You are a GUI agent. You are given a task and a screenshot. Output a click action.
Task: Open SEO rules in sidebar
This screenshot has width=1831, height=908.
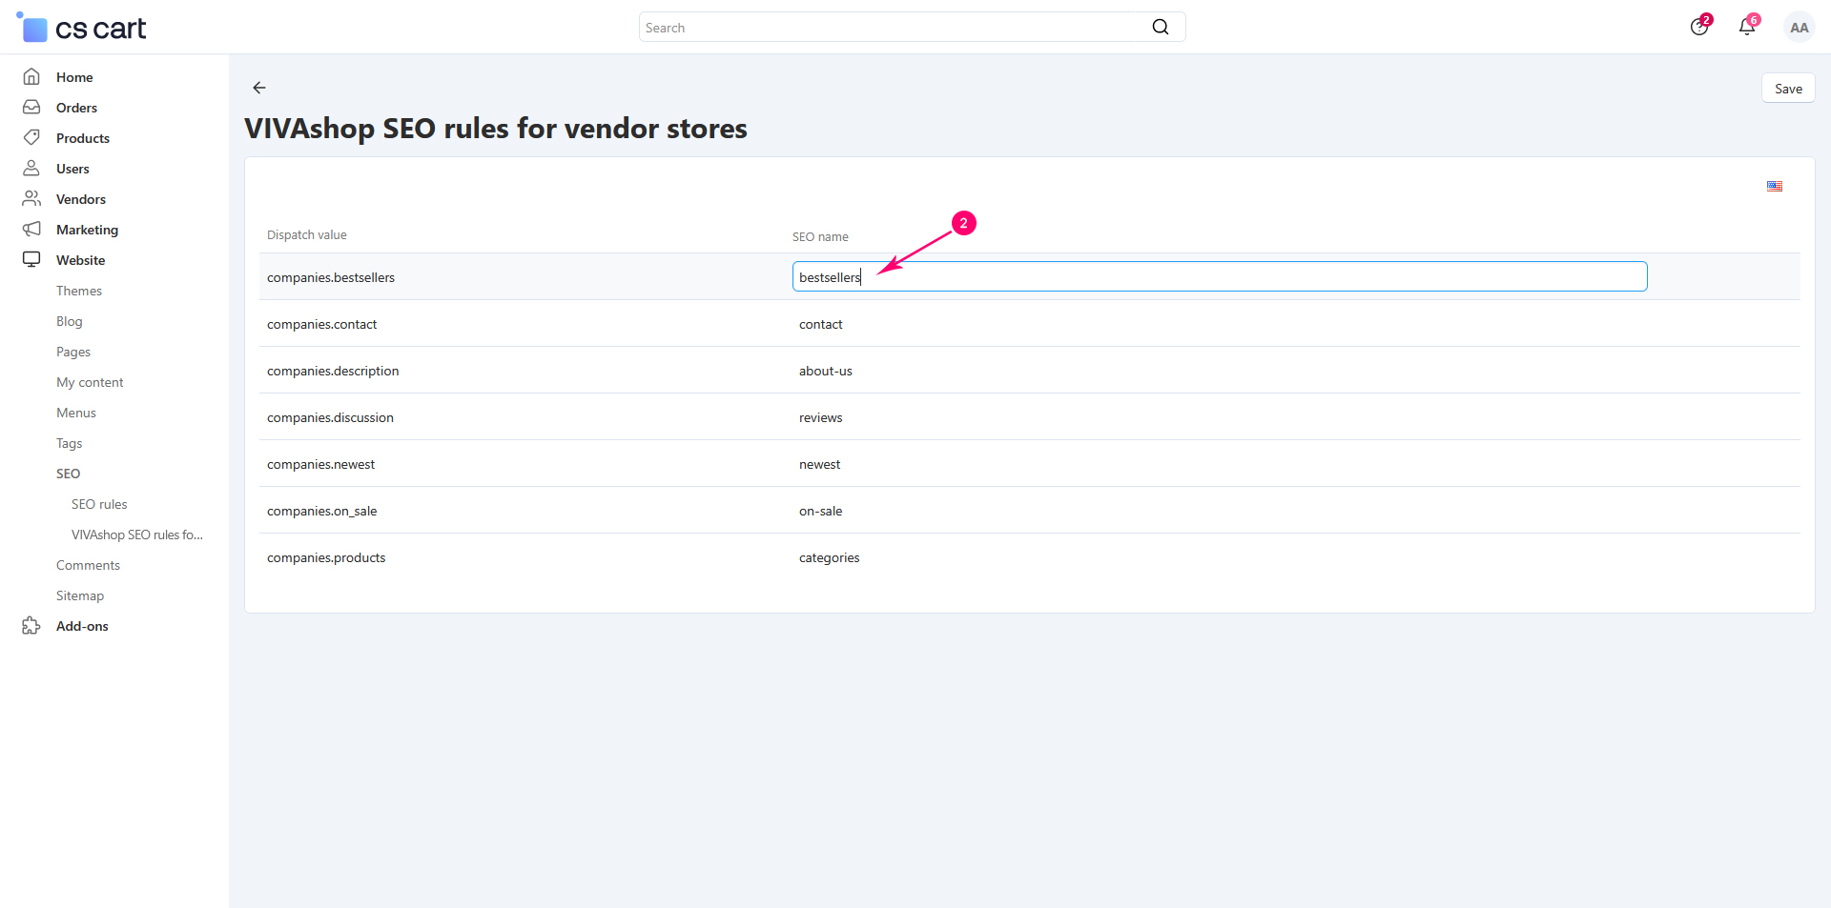click(x=99, y=504)
